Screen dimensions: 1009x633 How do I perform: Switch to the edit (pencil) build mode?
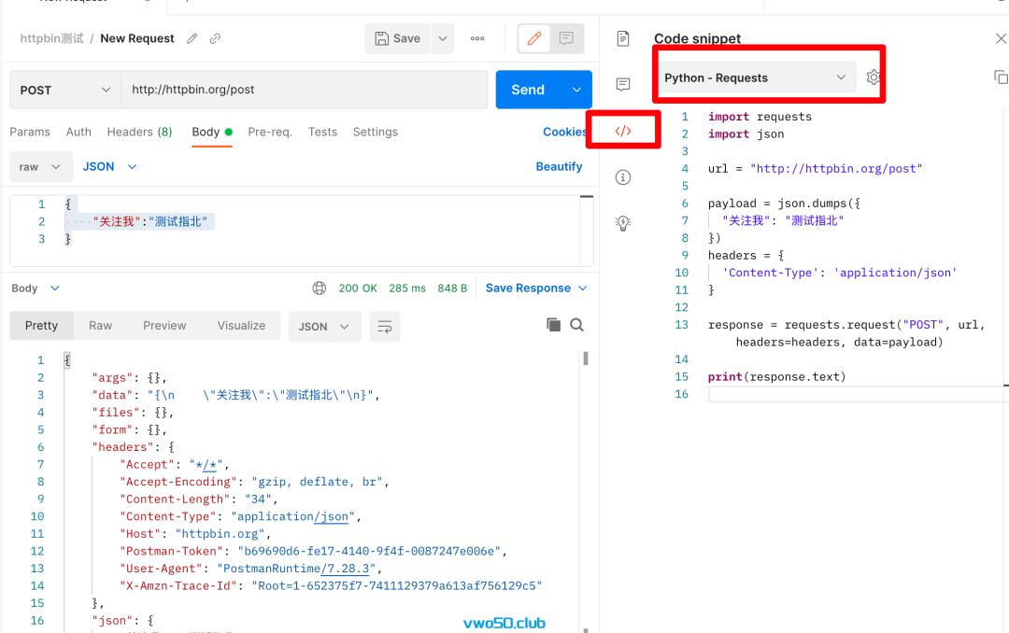point(534,38)
